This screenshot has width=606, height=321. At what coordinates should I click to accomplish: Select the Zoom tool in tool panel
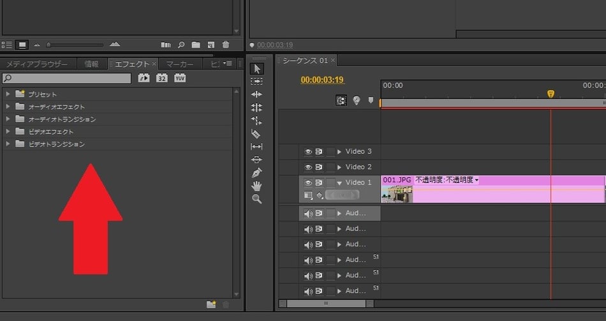256,199
